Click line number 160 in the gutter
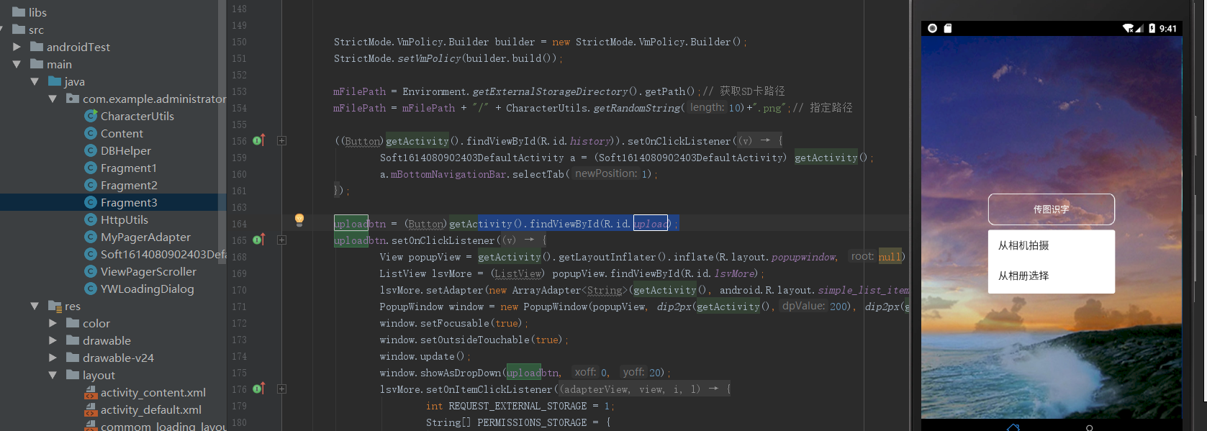This screenshot has height=431, width=1207. (239, 174)
